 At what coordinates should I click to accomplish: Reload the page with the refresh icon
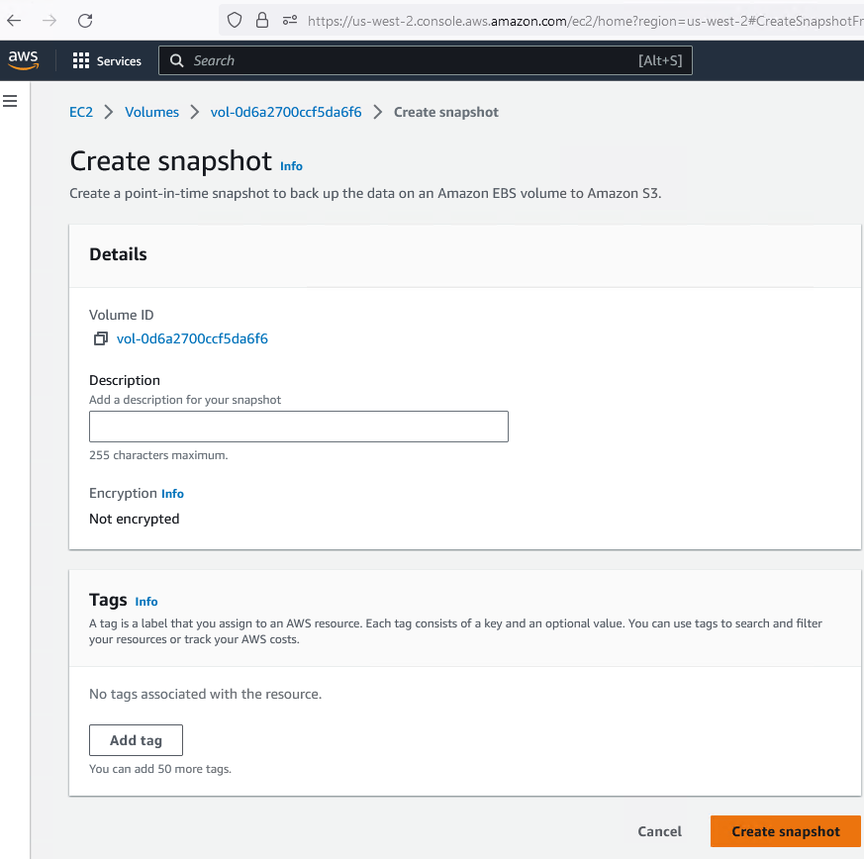point(85,20)
